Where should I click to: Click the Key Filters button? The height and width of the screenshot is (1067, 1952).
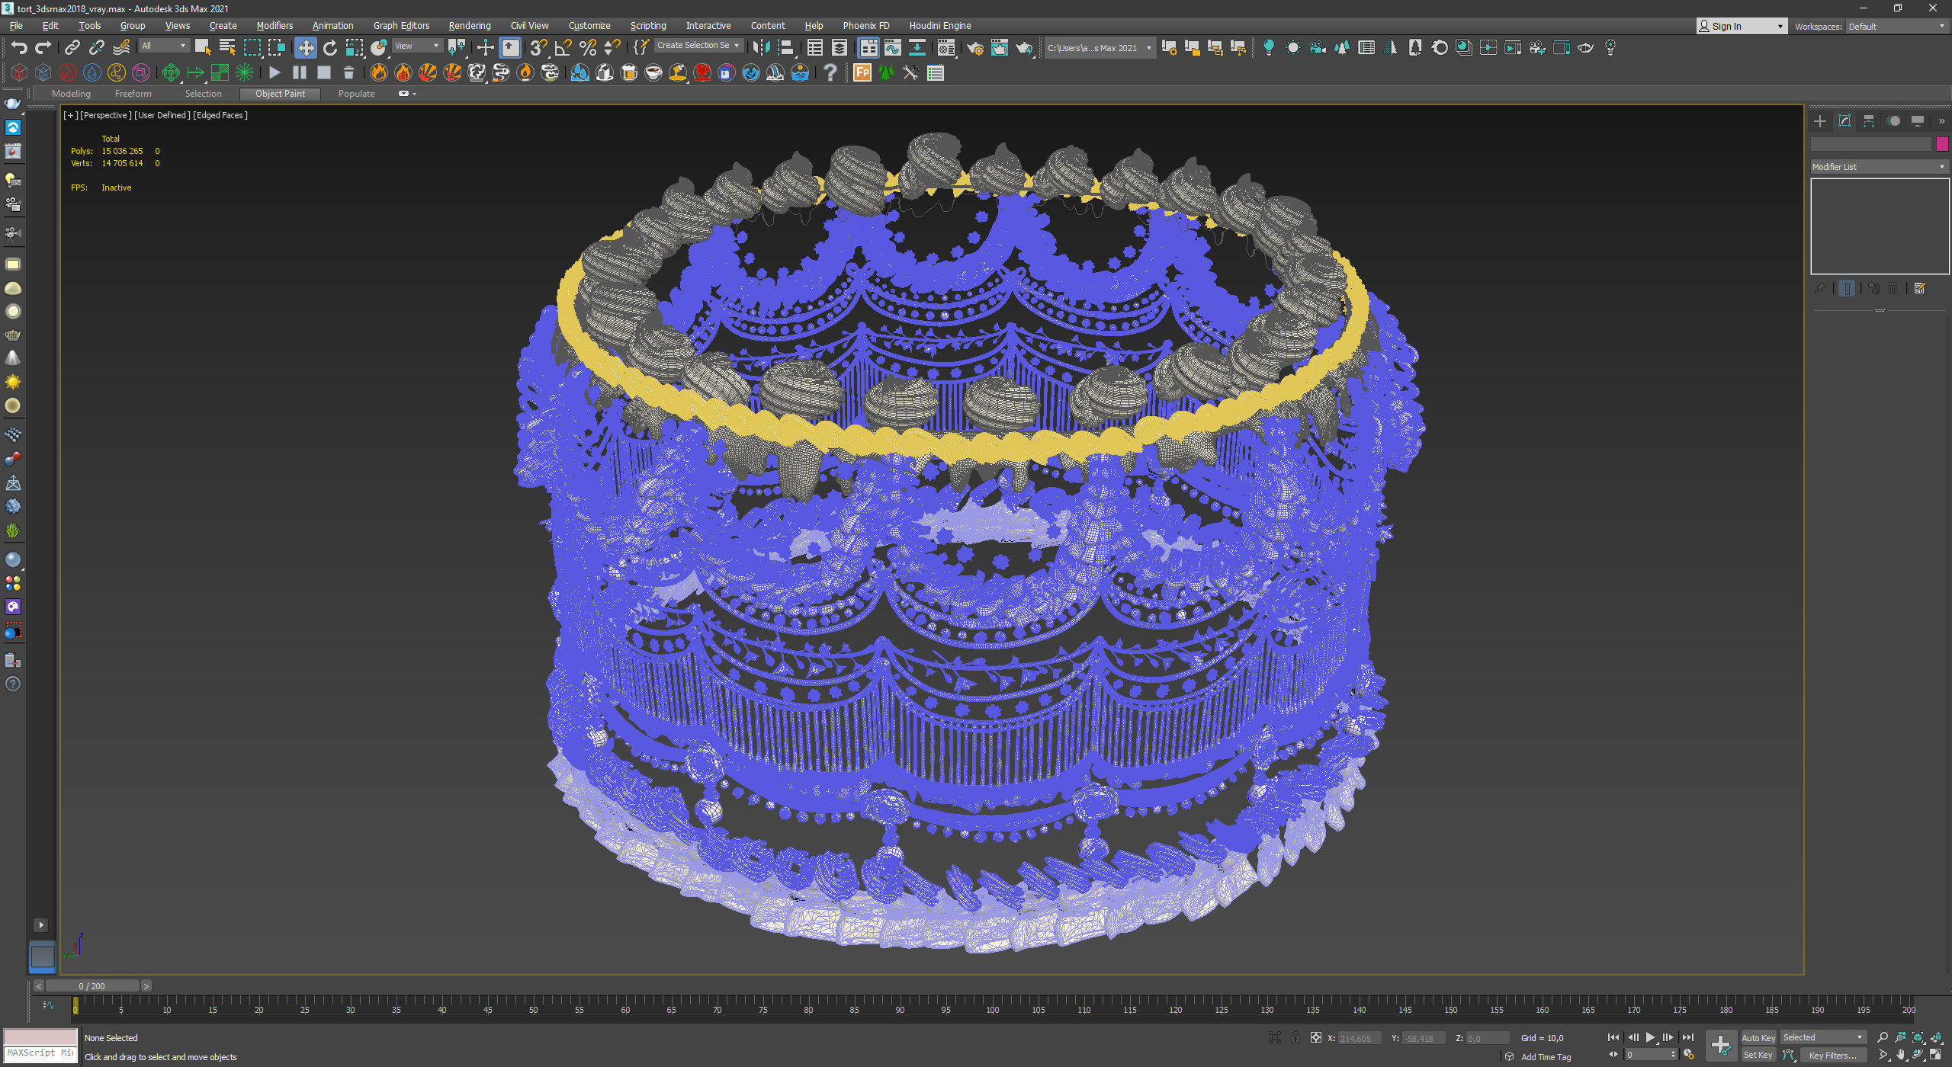coord(1832,1056)
